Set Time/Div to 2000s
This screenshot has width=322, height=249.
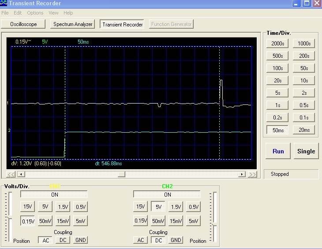coord(277,44)
